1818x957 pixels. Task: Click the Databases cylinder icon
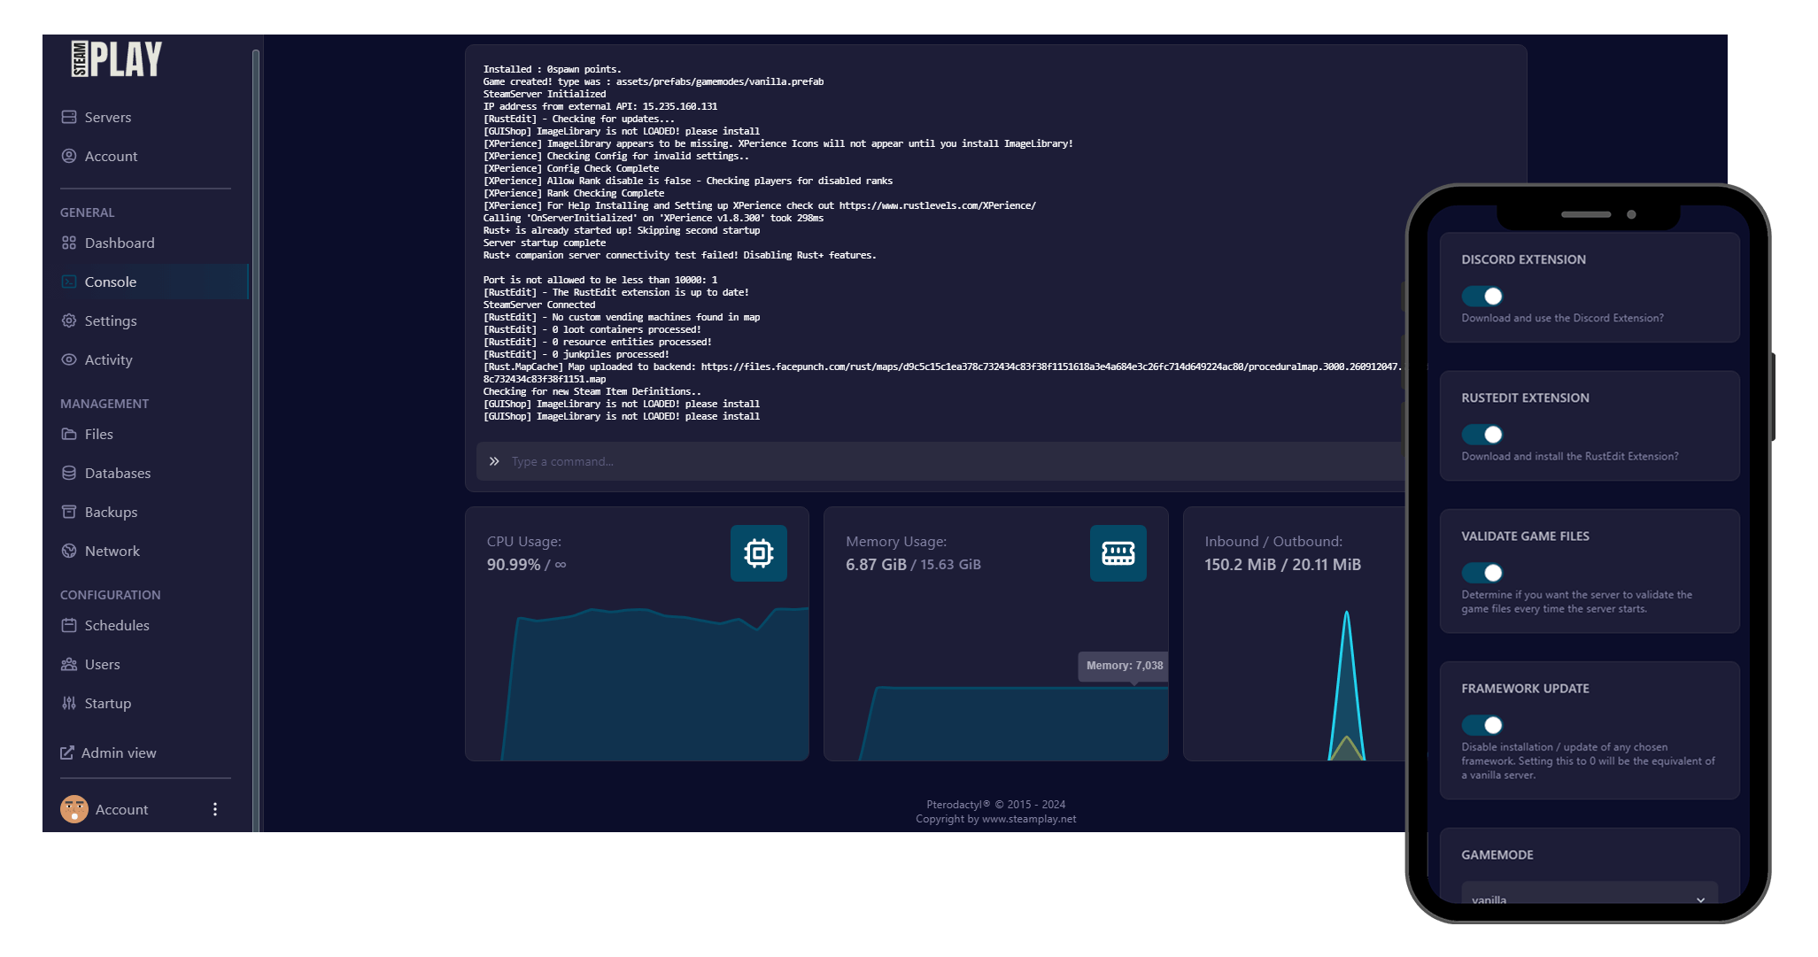coord(69,473)
